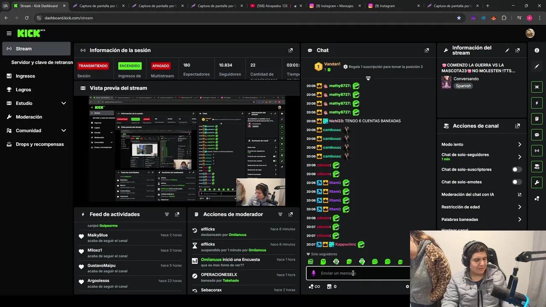Toggle Chat de solo-suscriptores switch
The height and width of the screenshot is (307, 546).
[517, 170]
